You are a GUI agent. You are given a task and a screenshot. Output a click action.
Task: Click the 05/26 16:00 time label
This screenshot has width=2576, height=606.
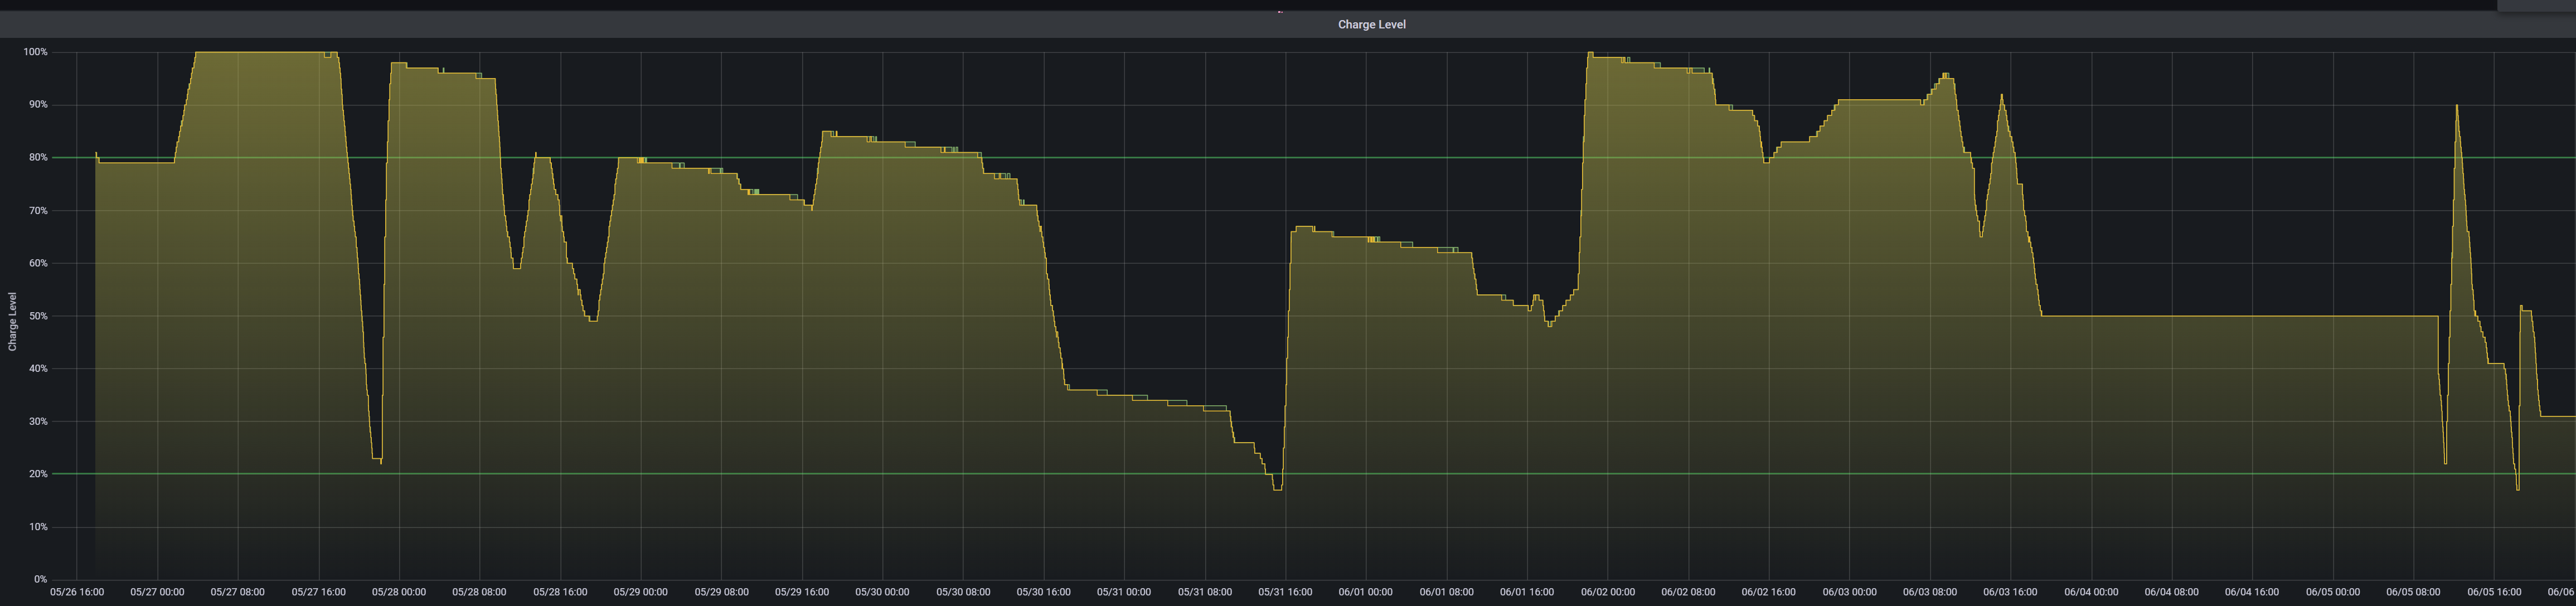point(77,592)
